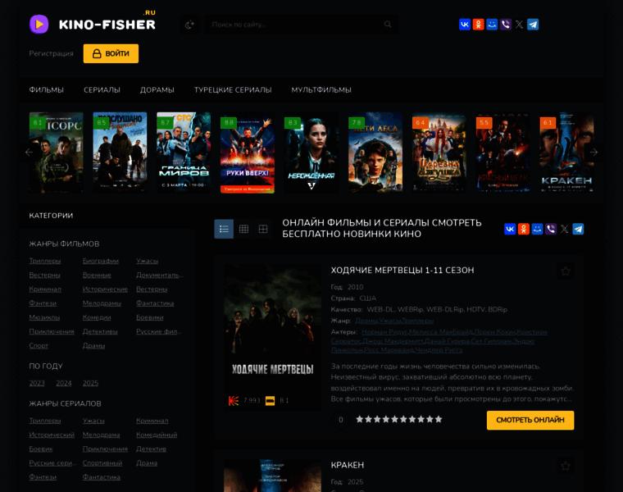Viewport: 623px width, 492px height.
Task: Open the Мелодрамы film genre link
Action: click(102, 303)
